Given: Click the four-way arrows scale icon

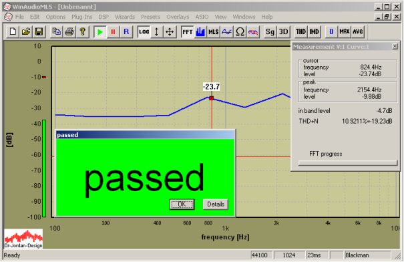Looking at the screenshot, I should pos(170,31).
